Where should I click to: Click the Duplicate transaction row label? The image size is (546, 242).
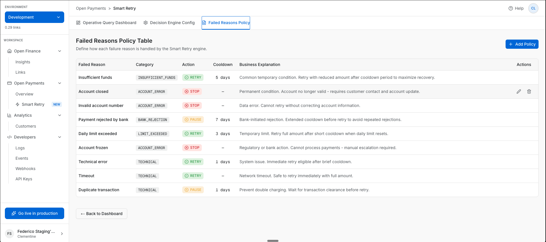coord(99,190)
